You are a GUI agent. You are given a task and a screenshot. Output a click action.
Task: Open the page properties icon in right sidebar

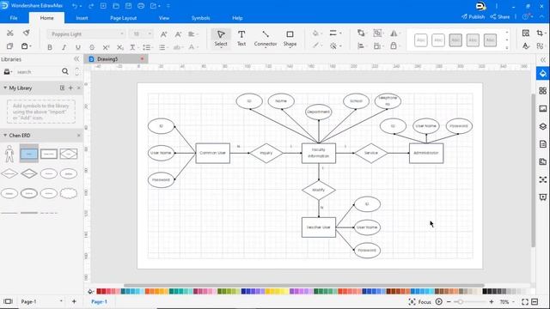coord(542,144)
